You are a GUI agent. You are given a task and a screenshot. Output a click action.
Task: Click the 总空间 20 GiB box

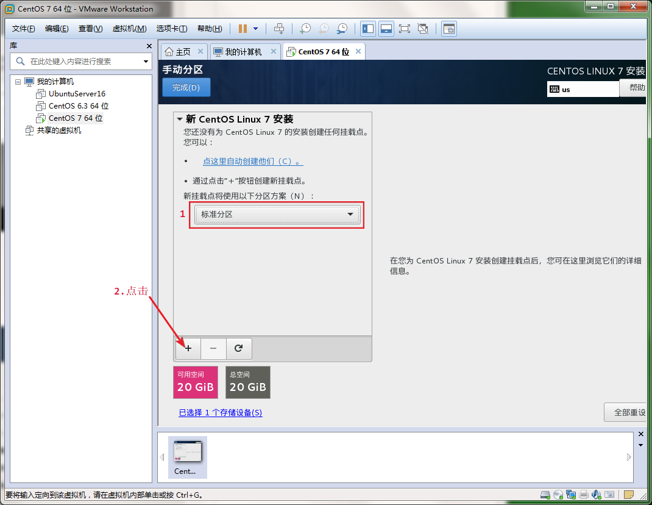248,382
